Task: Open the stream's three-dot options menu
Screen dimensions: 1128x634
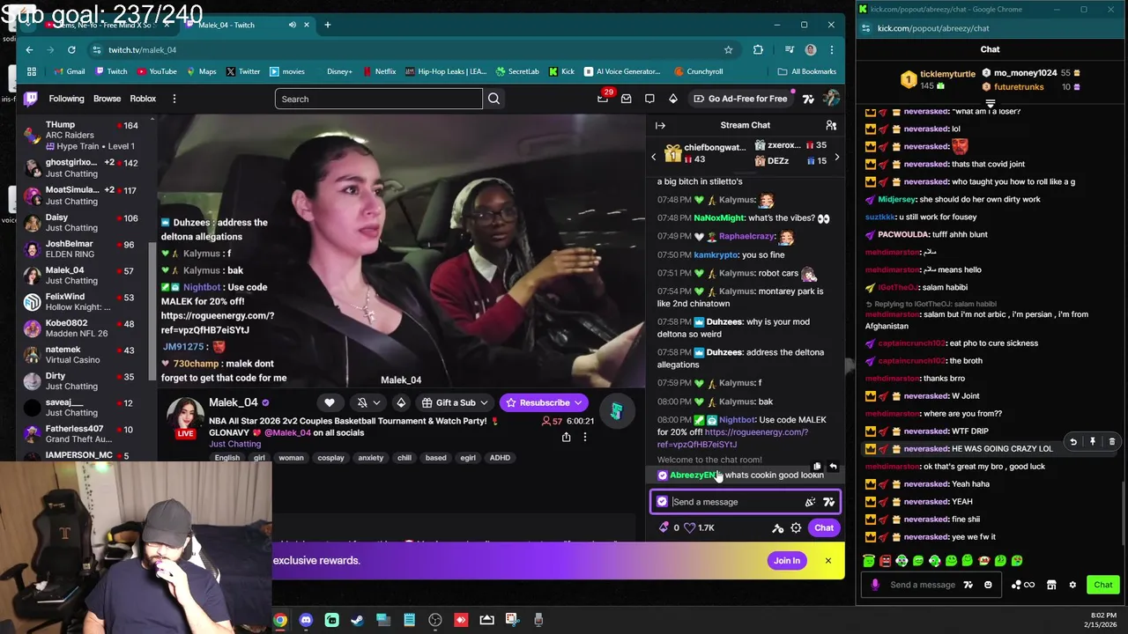Action: coord(584,437)
